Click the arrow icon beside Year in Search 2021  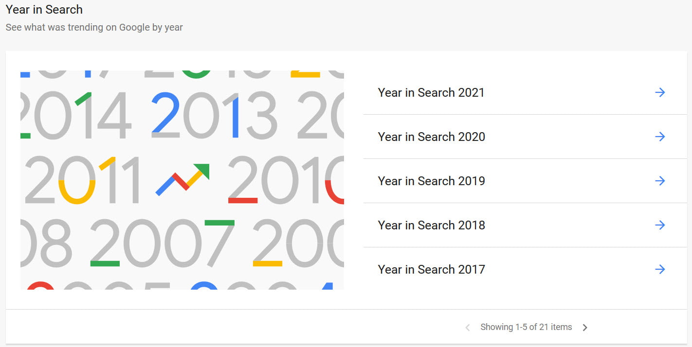660,92
